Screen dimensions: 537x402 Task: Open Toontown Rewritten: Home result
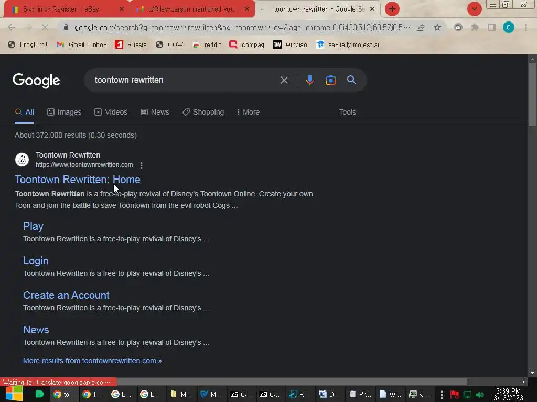pyautogui.click(x=78, y=180)
